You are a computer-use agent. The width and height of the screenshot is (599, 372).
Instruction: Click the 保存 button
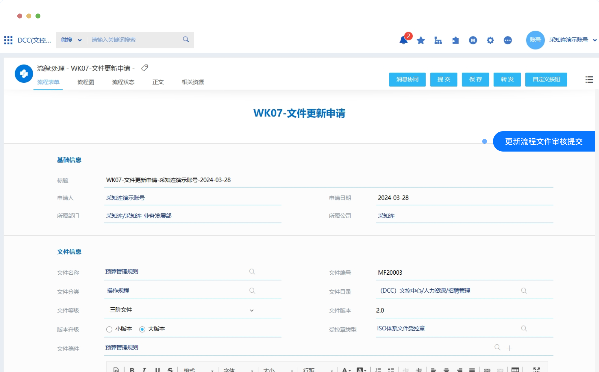(475, 79)
